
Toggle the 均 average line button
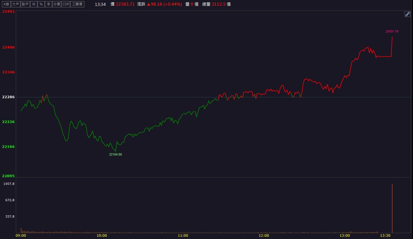pyautogui.click(x=34, y=4)
